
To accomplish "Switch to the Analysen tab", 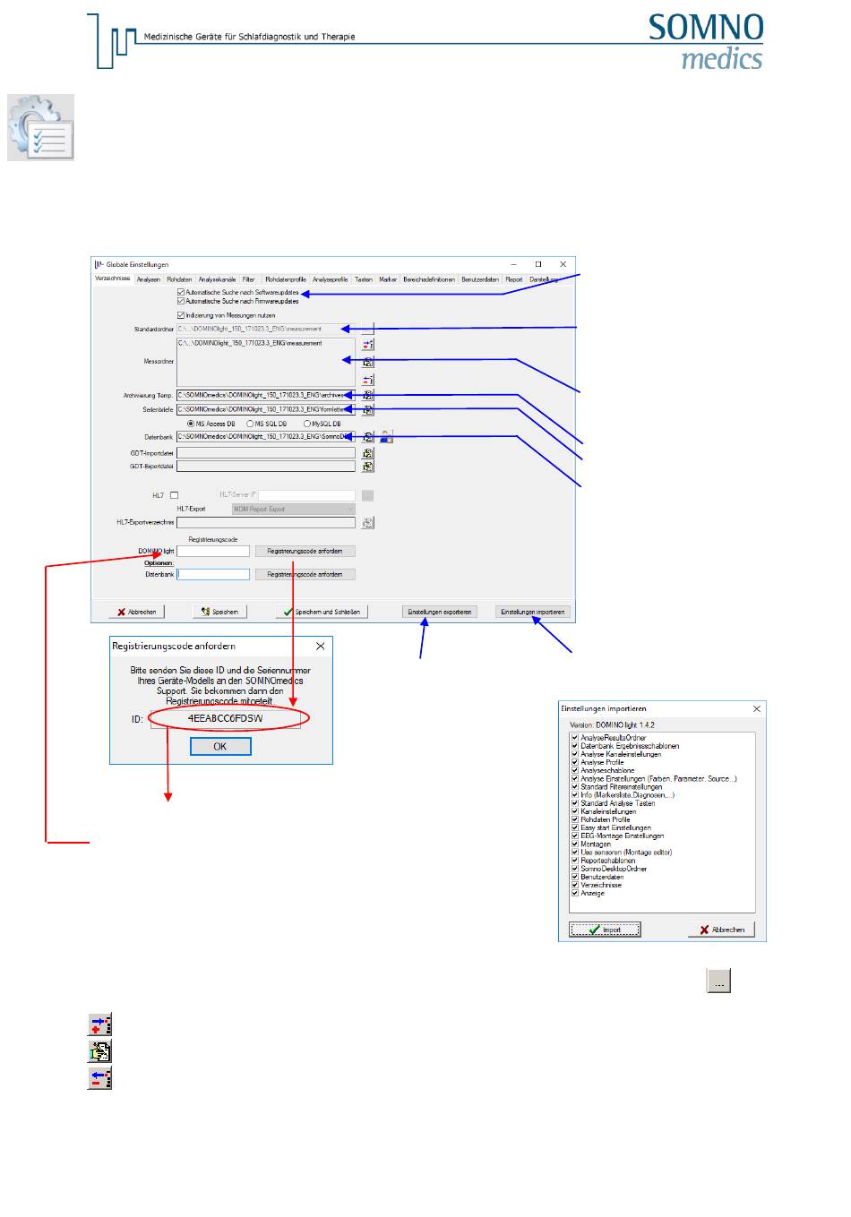I will [149, 279].
